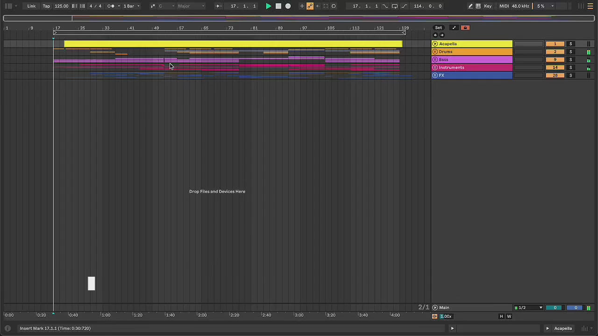Toggle the metronome on or off
This screenshot has height=336, width=598.
111,6
